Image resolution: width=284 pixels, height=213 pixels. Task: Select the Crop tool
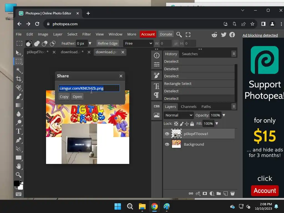click(x=19, y=79)
